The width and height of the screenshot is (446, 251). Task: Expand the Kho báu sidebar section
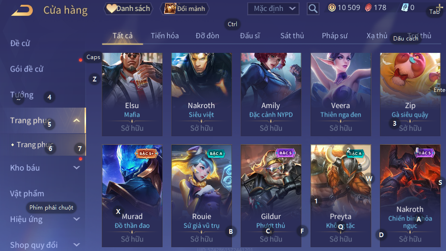tap(77, 168)
